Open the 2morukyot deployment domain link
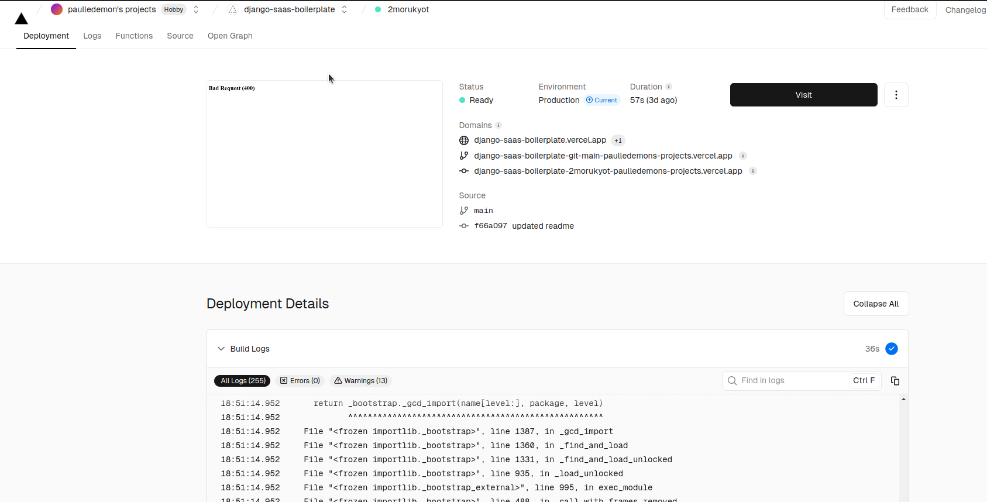Screen dimensions: 987x502 [608, 171]
